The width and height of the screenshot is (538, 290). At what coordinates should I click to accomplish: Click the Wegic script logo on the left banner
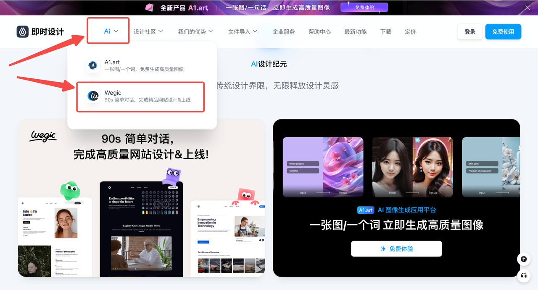(x=43, y=136)
